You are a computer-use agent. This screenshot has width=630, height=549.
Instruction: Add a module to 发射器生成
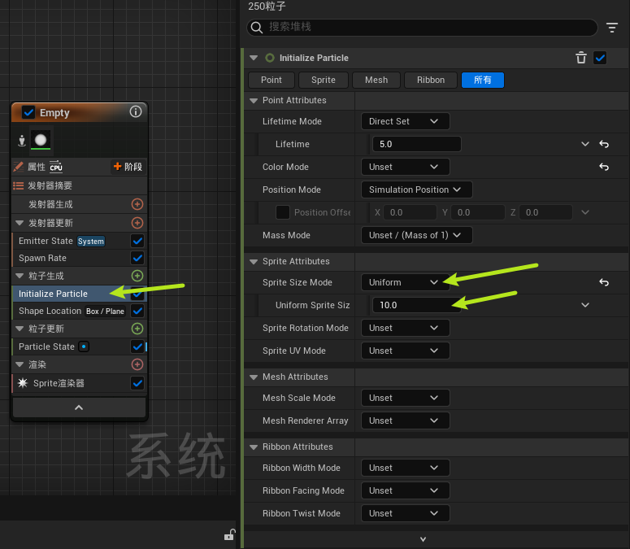point(137,204)
